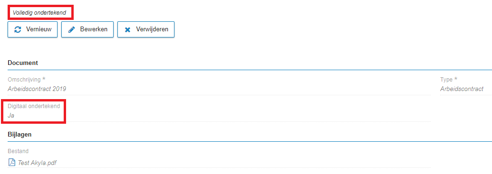
Task: Click the asterisk next to Type
Action: pyautogui.click(x=456, y=79)
